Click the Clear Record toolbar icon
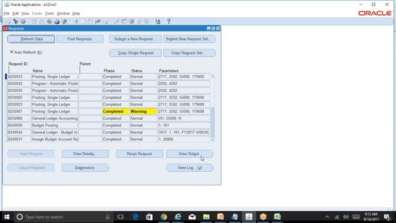Viewport: 396px width, 223px height. pyautogui.click(x=98, y=22)
